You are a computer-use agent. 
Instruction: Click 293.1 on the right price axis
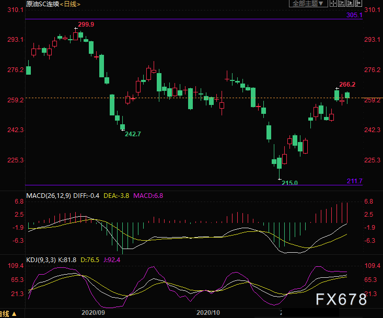373,40
